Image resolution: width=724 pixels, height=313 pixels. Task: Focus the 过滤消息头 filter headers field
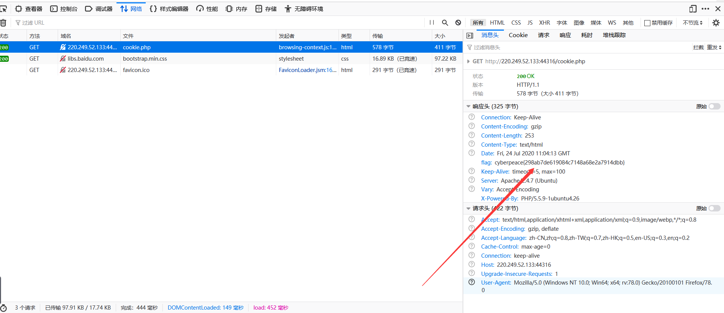577,47
